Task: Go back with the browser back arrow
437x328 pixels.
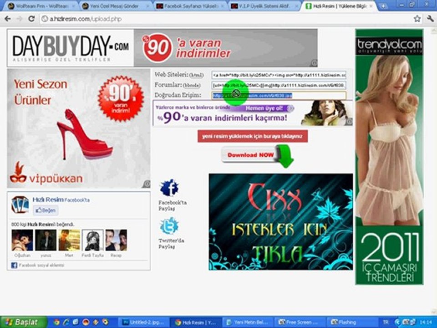Action: click(x=8, y=19)
